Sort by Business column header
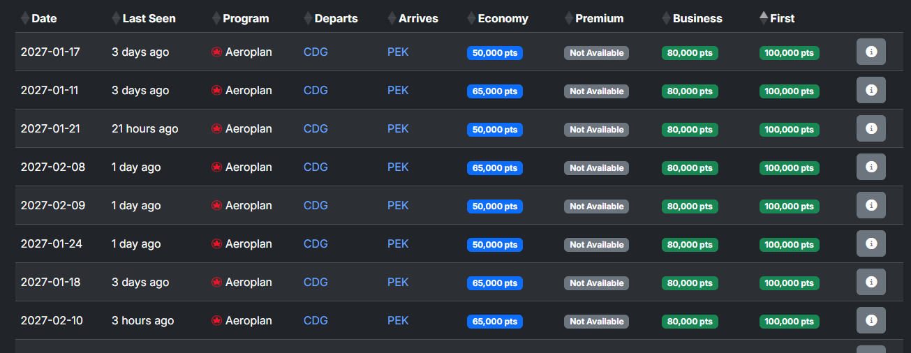 (x=697, y=19)
